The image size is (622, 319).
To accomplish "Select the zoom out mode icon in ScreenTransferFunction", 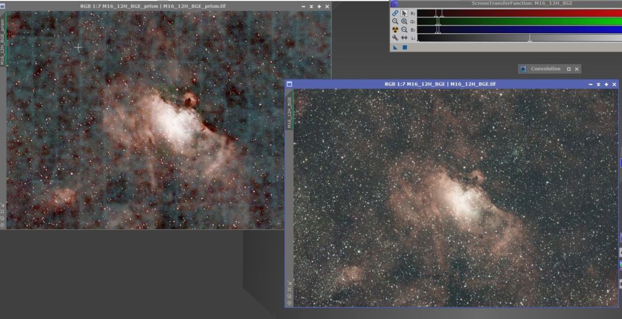I will 404,30.
